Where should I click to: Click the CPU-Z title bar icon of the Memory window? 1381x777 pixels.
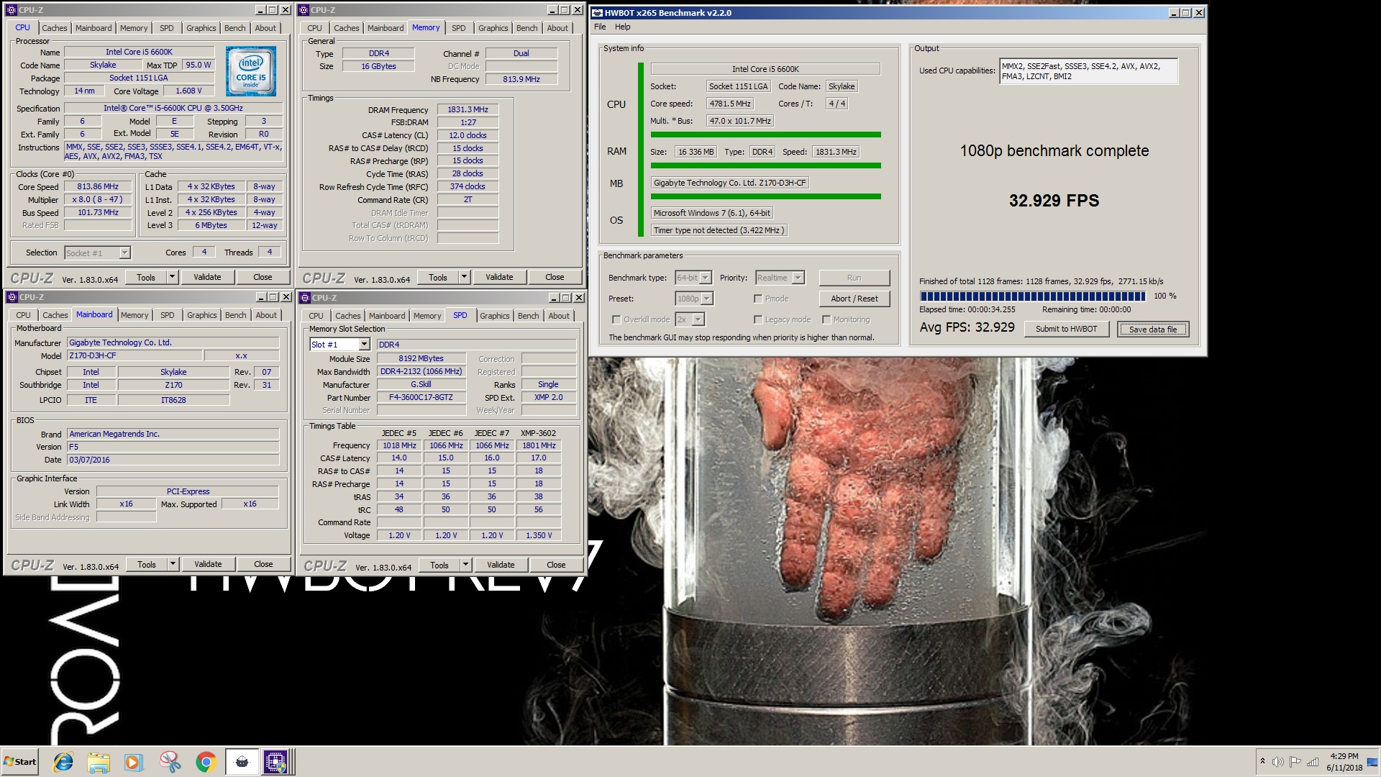304,10
